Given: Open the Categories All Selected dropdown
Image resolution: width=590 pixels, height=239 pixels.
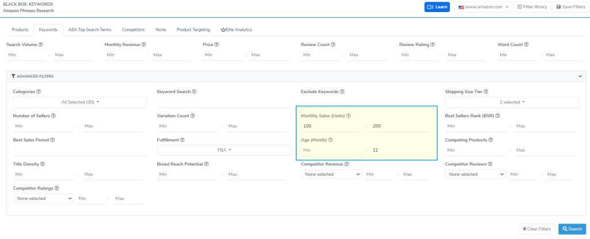Looking at the screenshot, I should click(x=80, y=102).
